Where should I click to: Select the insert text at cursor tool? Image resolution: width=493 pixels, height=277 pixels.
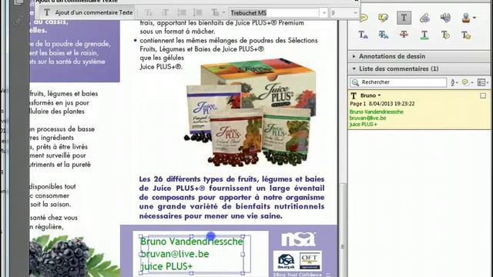pos(363,35)
